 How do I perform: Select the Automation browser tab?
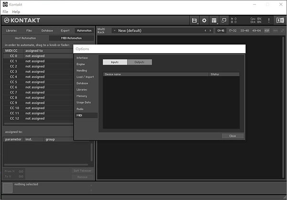(x=84, y=31)
